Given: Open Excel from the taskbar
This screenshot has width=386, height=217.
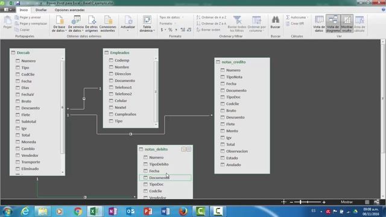Looking at the screenshot, I should click(x=95, y=212).
